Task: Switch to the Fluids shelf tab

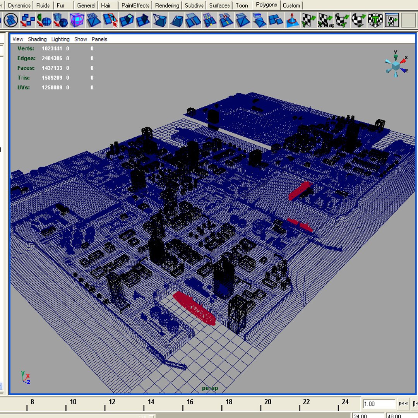Action: [43, 5]
